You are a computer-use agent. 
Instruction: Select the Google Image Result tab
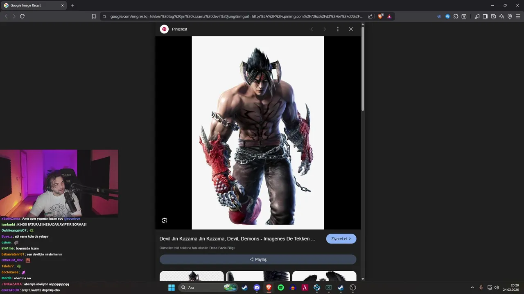pyautogui.click(x=34, y=5)
